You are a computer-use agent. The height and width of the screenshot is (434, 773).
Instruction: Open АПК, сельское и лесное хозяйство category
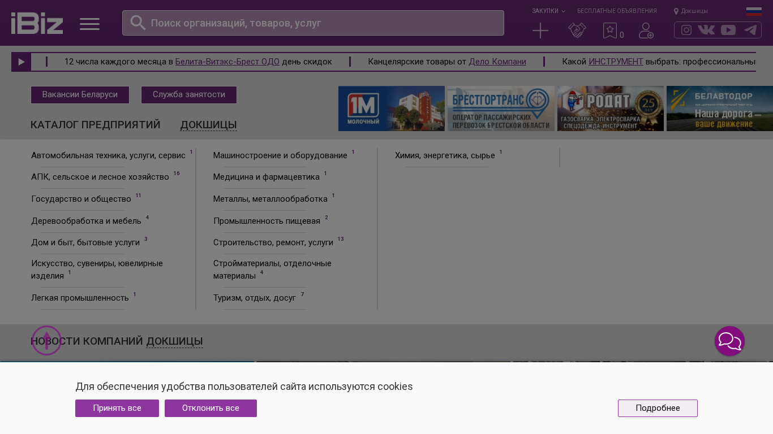pos(100,177)
